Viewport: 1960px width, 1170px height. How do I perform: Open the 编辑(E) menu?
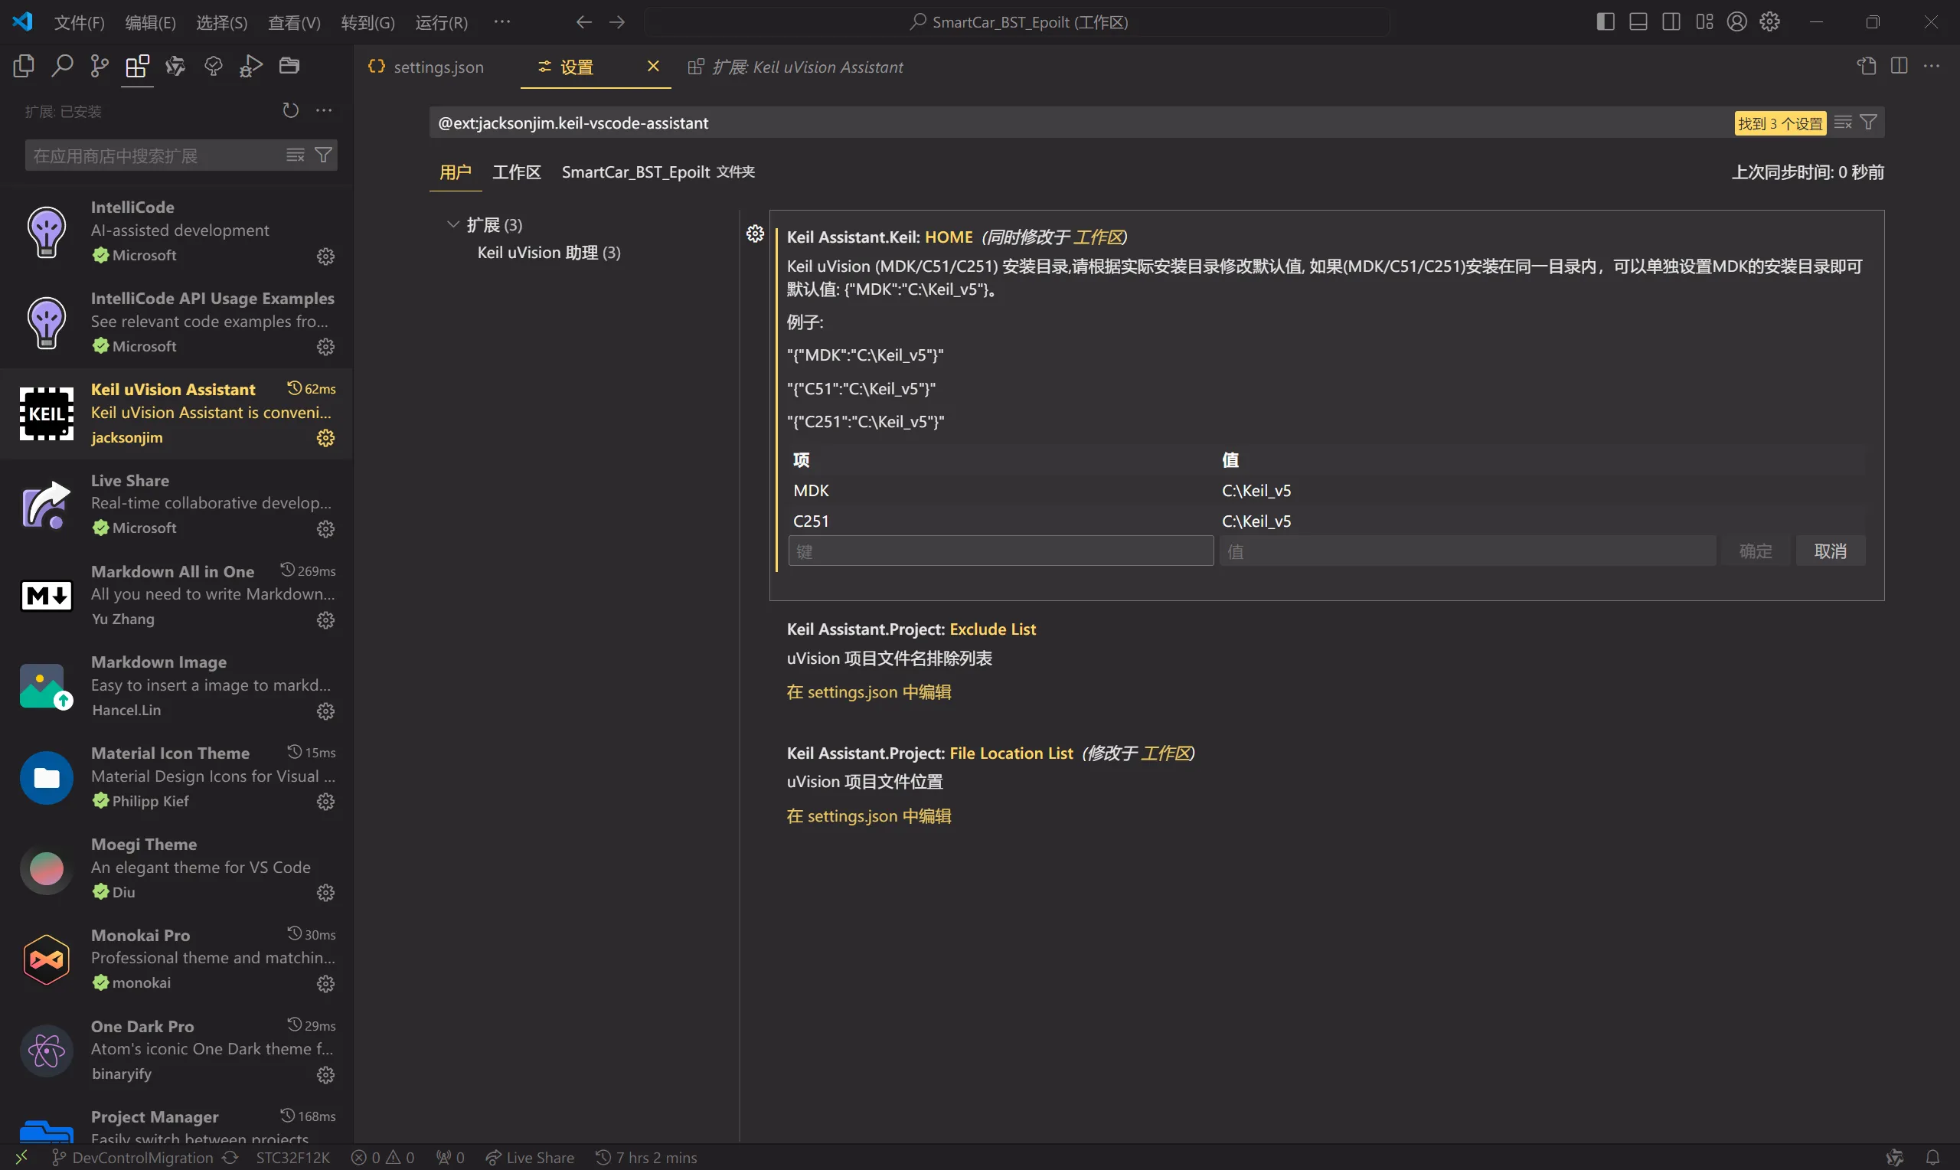[x=150, y=22]
